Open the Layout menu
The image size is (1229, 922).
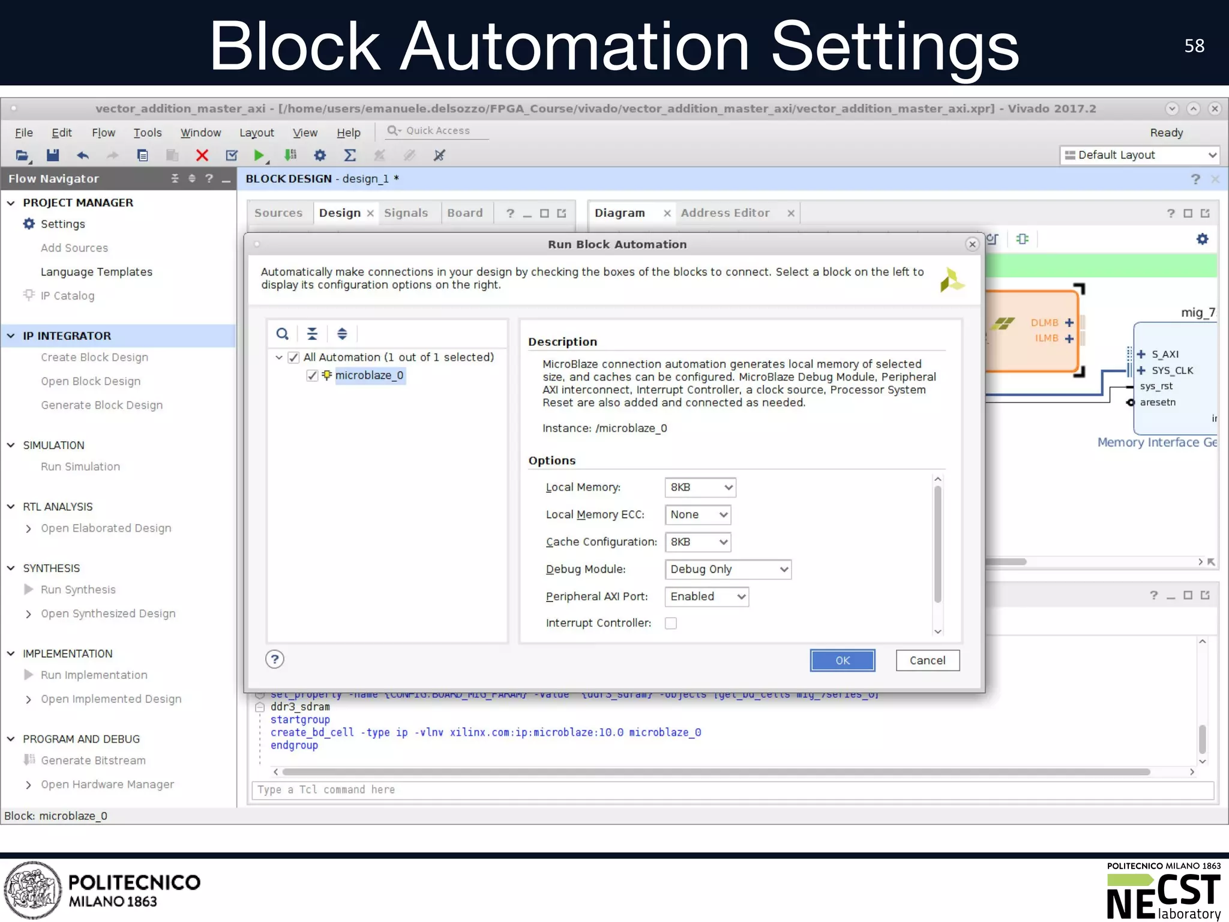coord(257,133)
